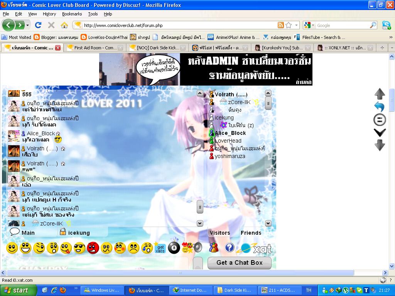Open the list all tabs dropdown
This screenshot has width=395, height=296.
pyautogui.click(x=392, y=47)
